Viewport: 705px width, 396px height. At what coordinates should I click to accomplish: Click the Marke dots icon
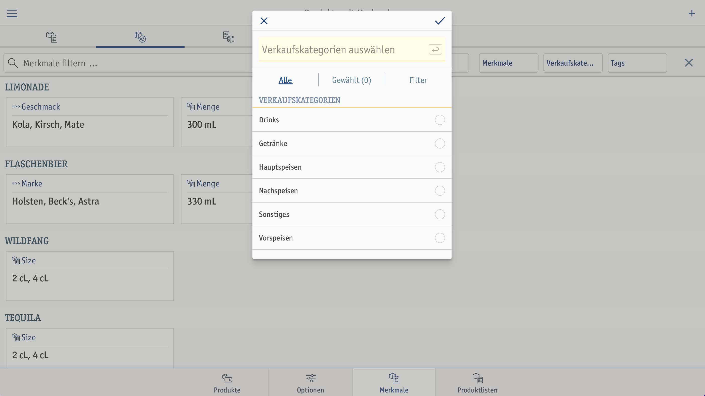[x=16, y=183]
